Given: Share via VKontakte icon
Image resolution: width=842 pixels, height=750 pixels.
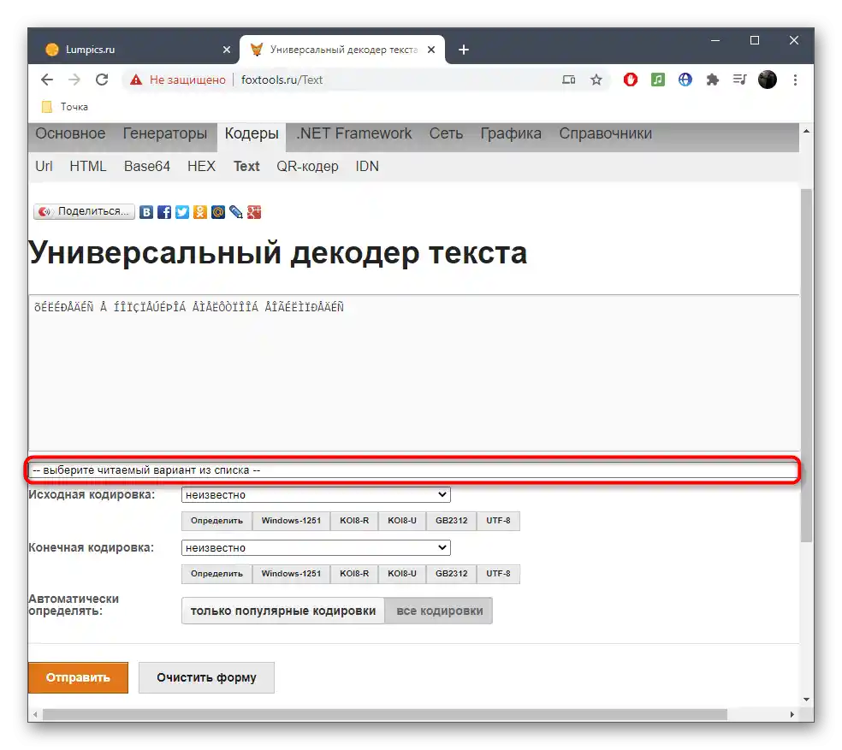Looking at the screenshot, I should (146, 212).
